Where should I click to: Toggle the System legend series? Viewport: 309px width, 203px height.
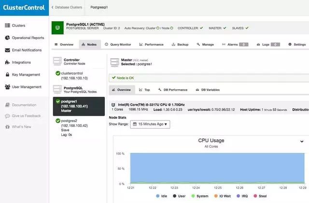coord(200,196)
